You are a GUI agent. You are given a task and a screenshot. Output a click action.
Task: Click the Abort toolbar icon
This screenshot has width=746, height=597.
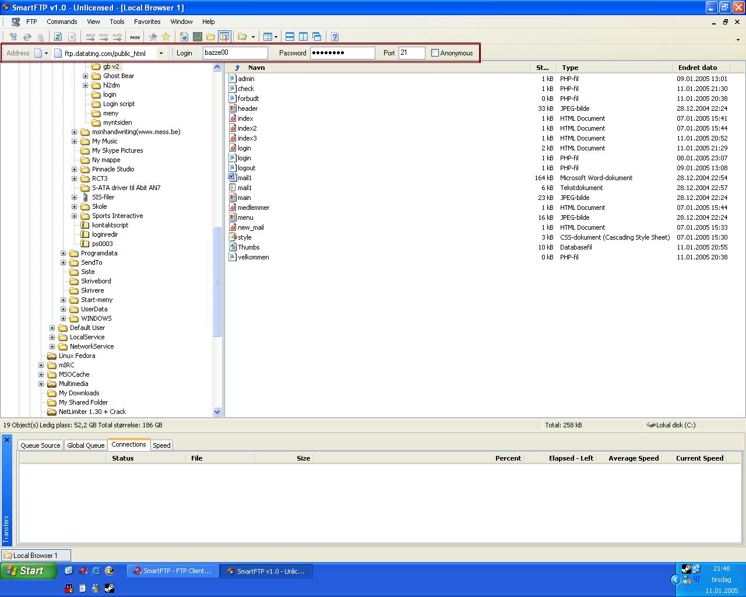pos(72,37)
